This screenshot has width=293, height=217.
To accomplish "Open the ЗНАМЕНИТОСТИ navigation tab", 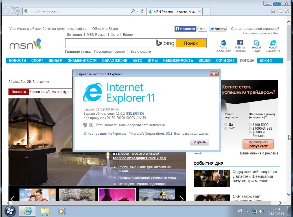I will [x=82, y=61].
